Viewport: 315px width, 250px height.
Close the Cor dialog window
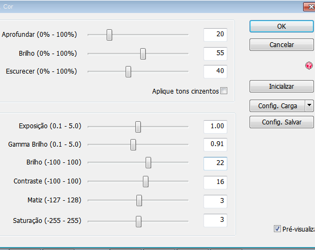[310, 7]
